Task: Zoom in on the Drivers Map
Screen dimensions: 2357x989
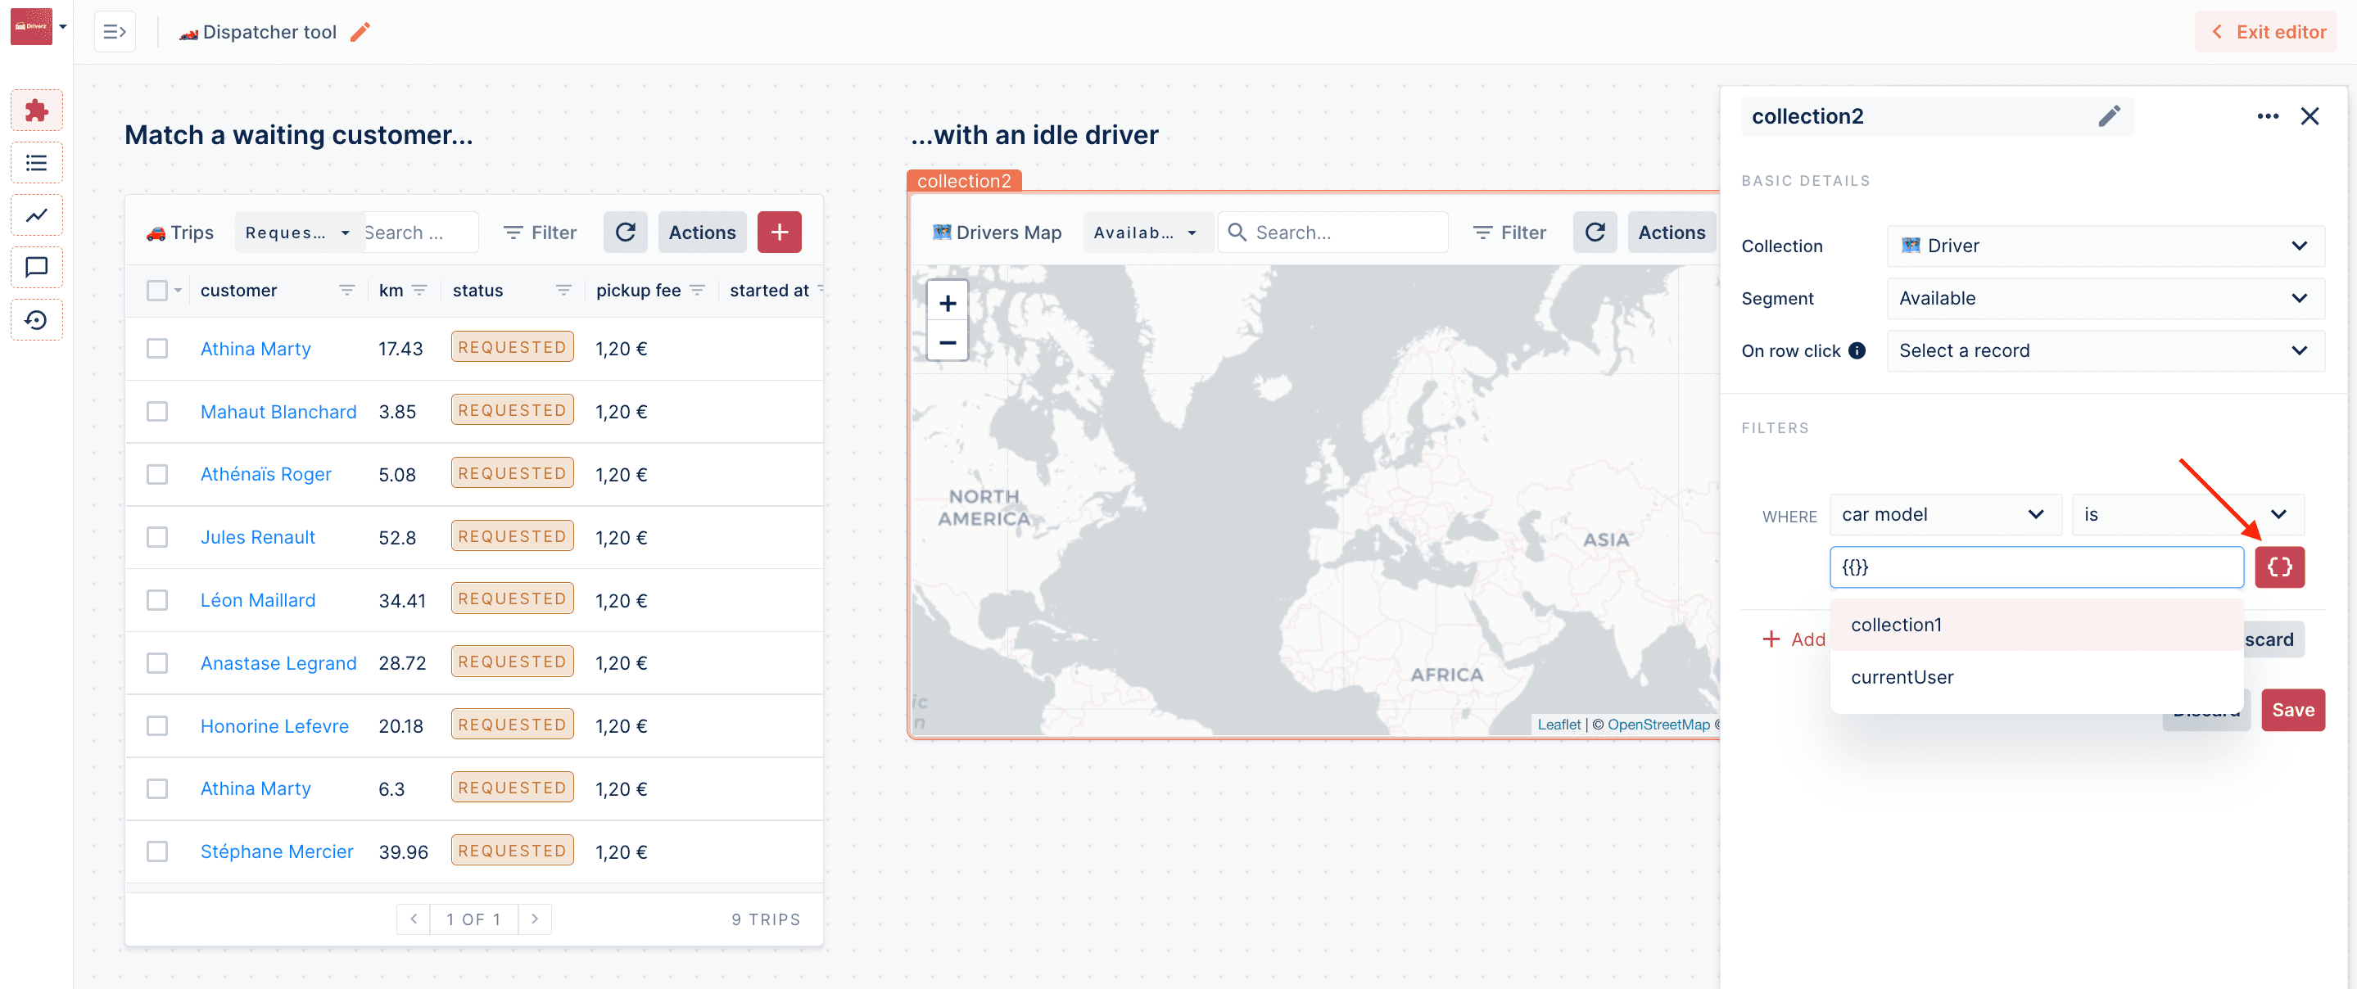Action: (x=947, y=303)
